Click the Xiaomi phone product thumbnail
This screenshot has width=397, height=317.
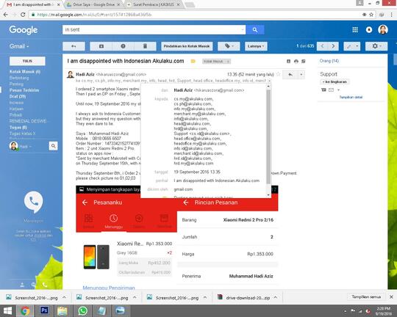point(96,257)
